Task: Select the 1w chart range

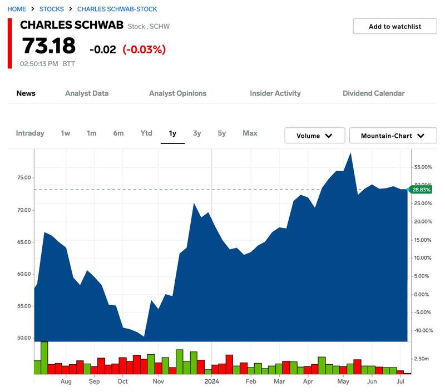Action: [x=65, y=133]
